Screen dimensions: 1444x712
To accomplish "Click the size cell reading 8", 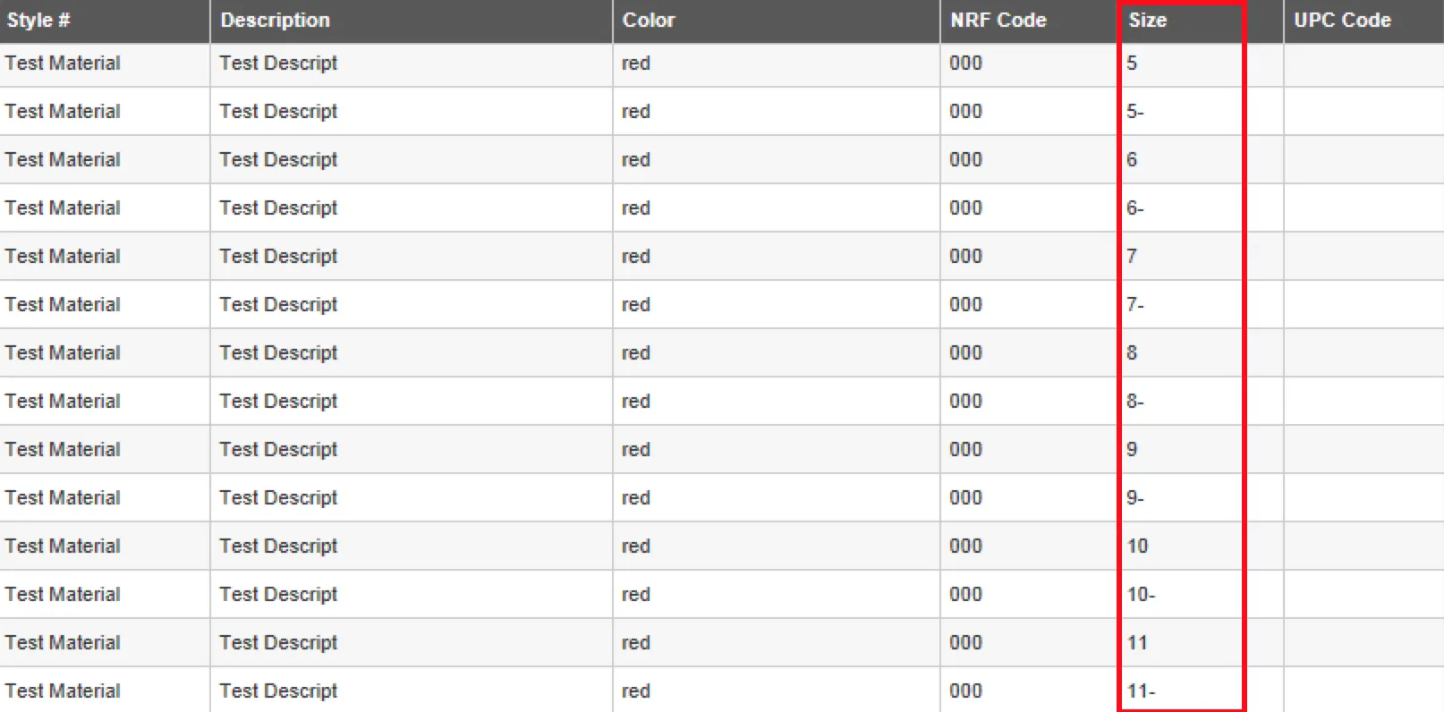I will (x=1133, y=353).
